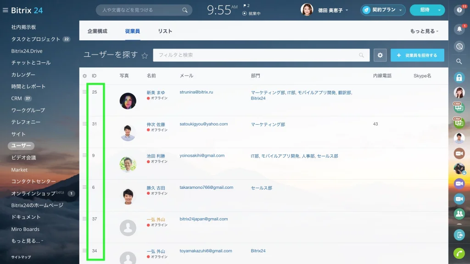Open オンラインショップ in the sidebar
This screenshot has width=470, height=264.
coord(33,194)
